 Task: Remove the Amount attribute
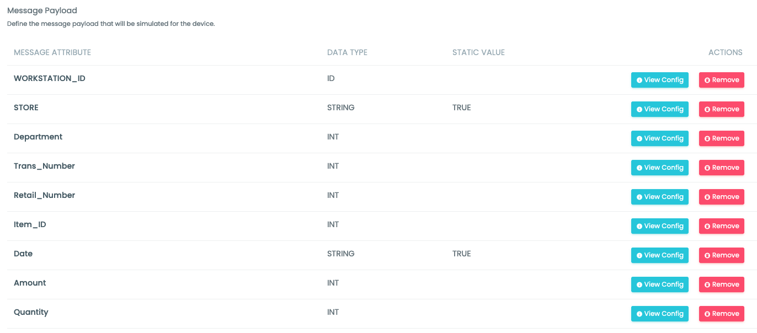click(722, 284)
